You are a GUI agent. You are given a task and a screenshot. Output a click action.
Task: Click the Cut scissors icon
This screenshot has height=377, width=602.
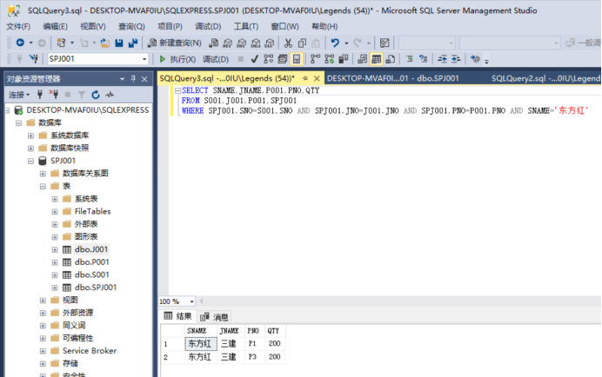click(x=288, y=43)
